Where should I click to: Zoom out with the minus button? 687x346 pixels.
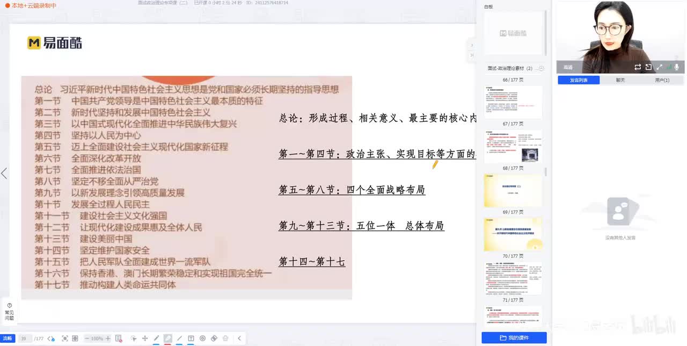[x=87, y=338]
